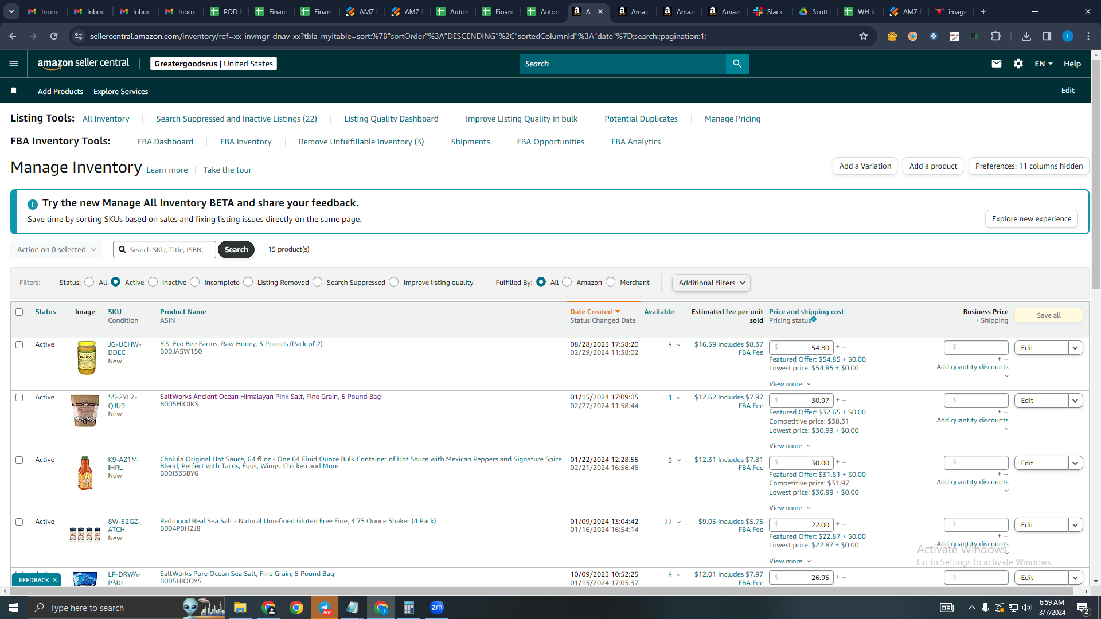The width and height of the screenshot is (1101, 619).
Task: Open Zoom from the taskbar
Action: [x=437, y=608]
